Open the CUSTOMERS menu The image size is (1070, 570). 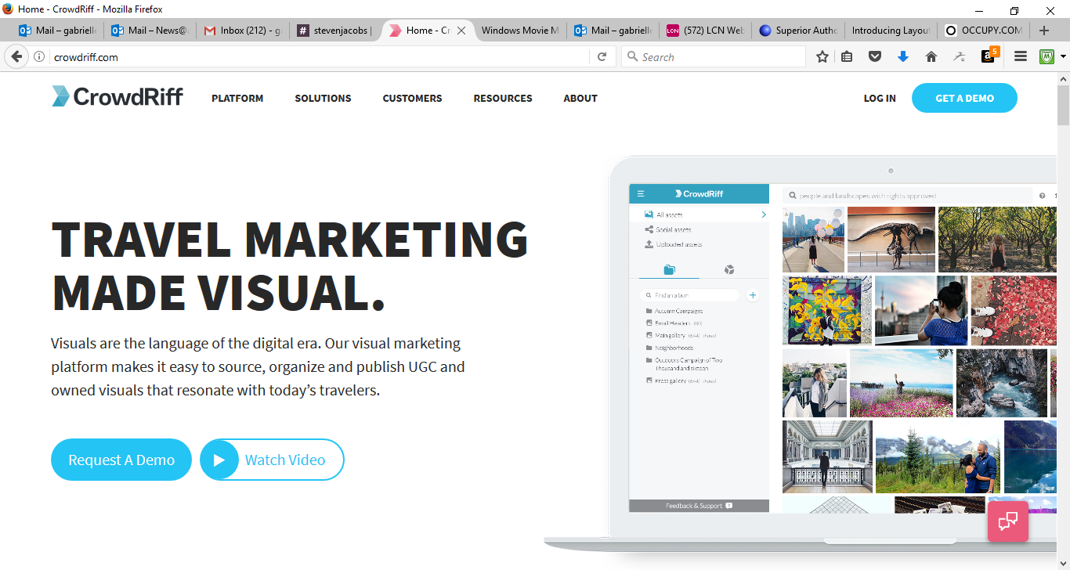coord(412,98)
